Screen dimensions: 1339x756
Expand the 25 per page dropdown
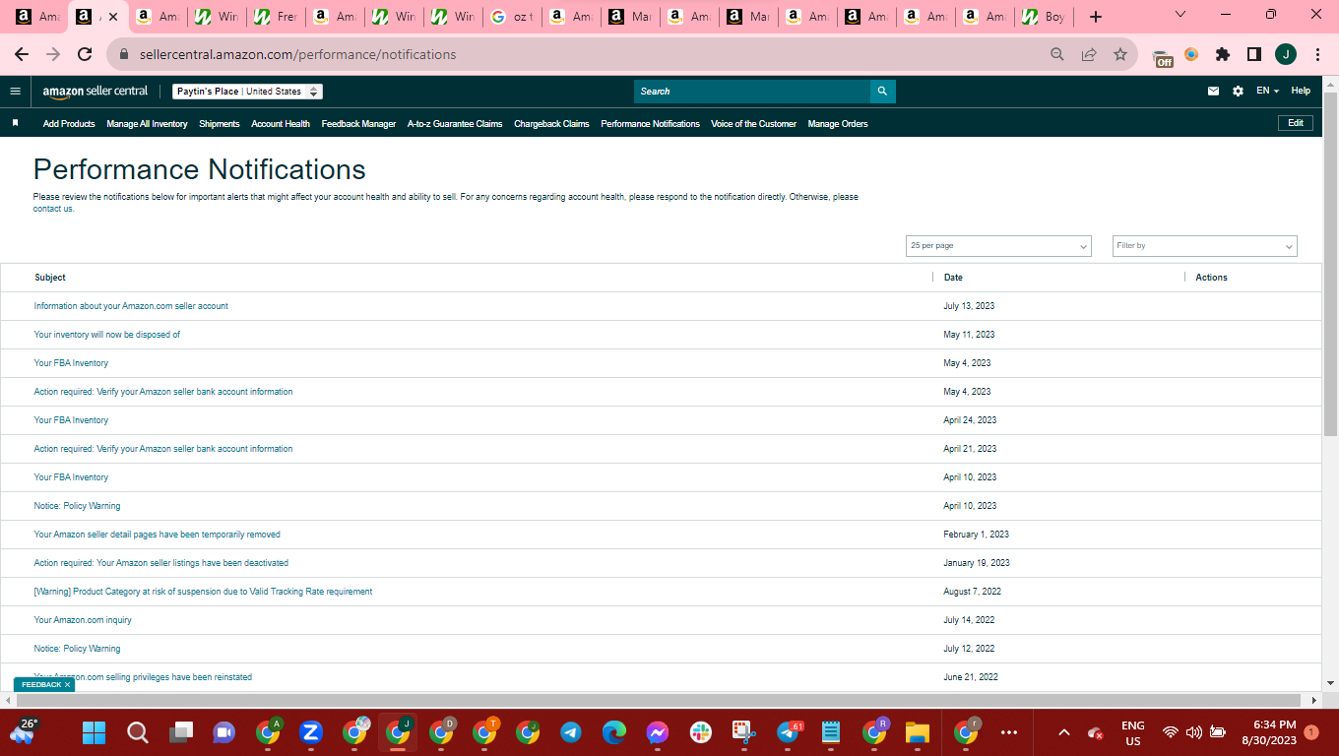(998, 246)
